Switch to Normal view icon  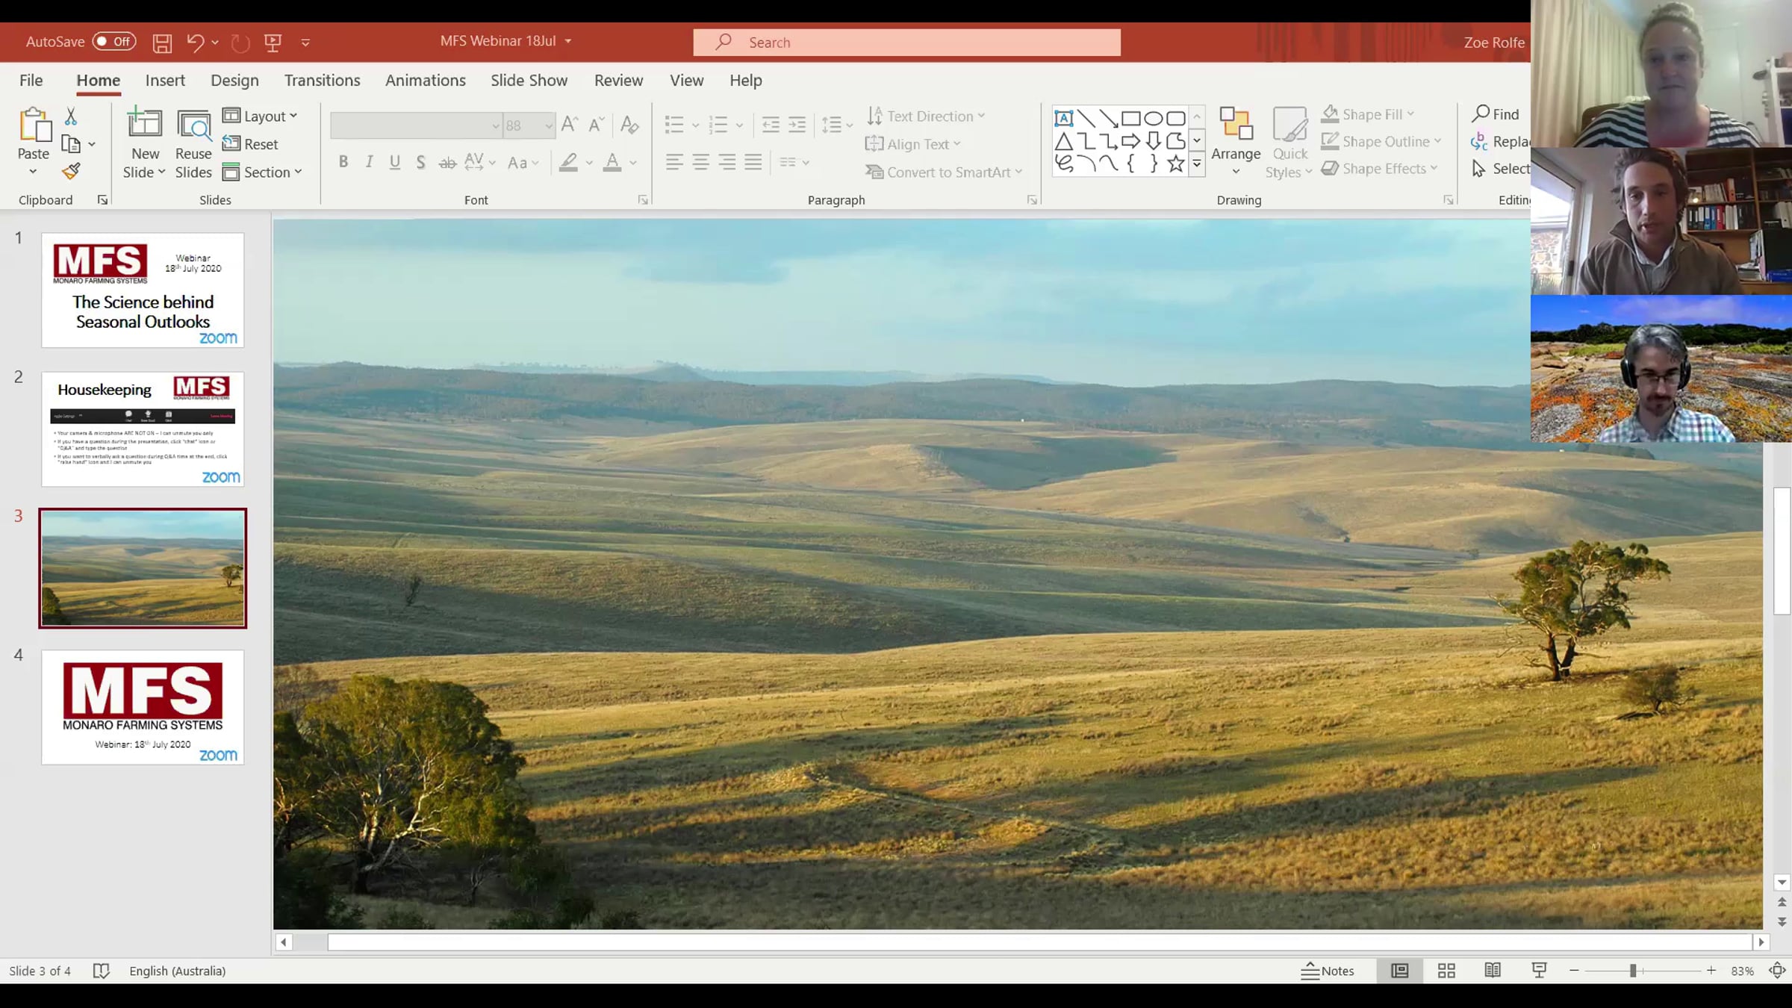(1400, 971)
